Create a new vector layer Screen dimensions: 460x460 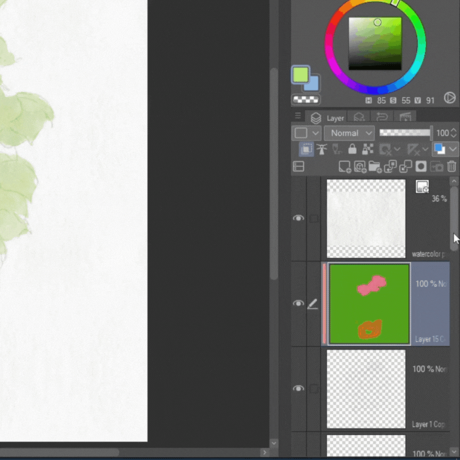click(360, 167)
